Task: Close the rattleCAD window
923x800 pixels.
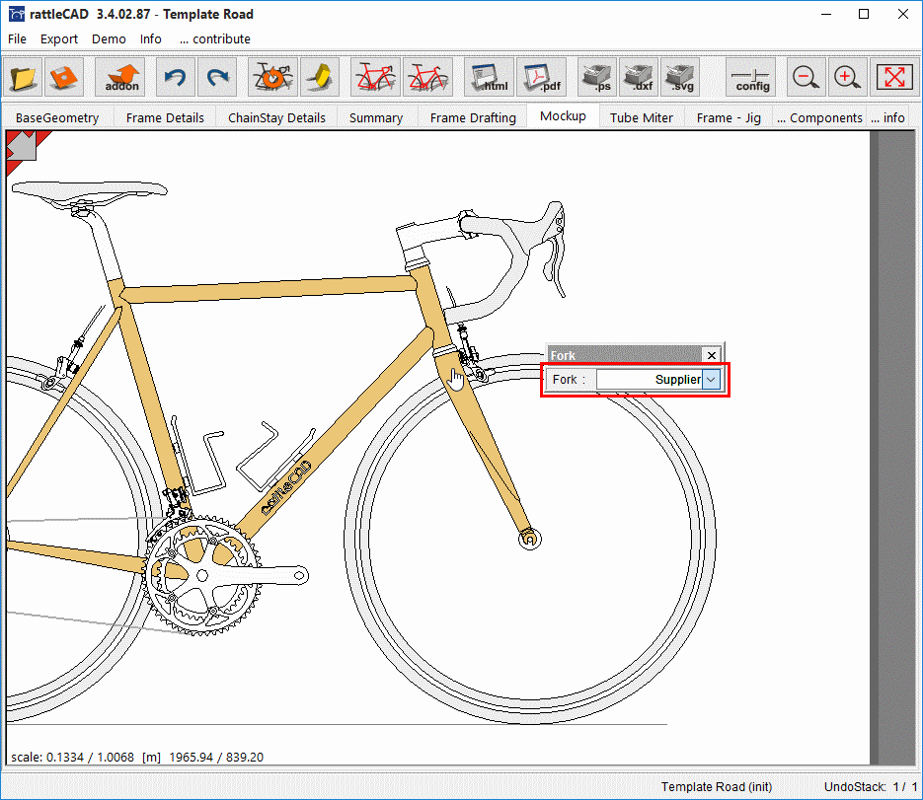Action: pyautogui.click(x=902, y=14)
